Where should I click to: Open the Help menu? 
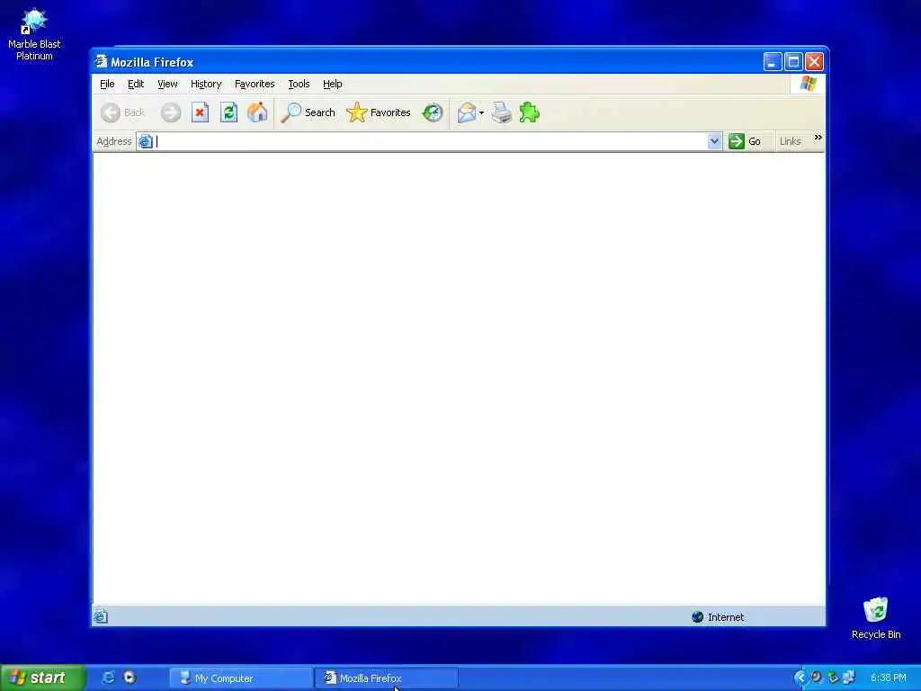(x=333, y=84)
